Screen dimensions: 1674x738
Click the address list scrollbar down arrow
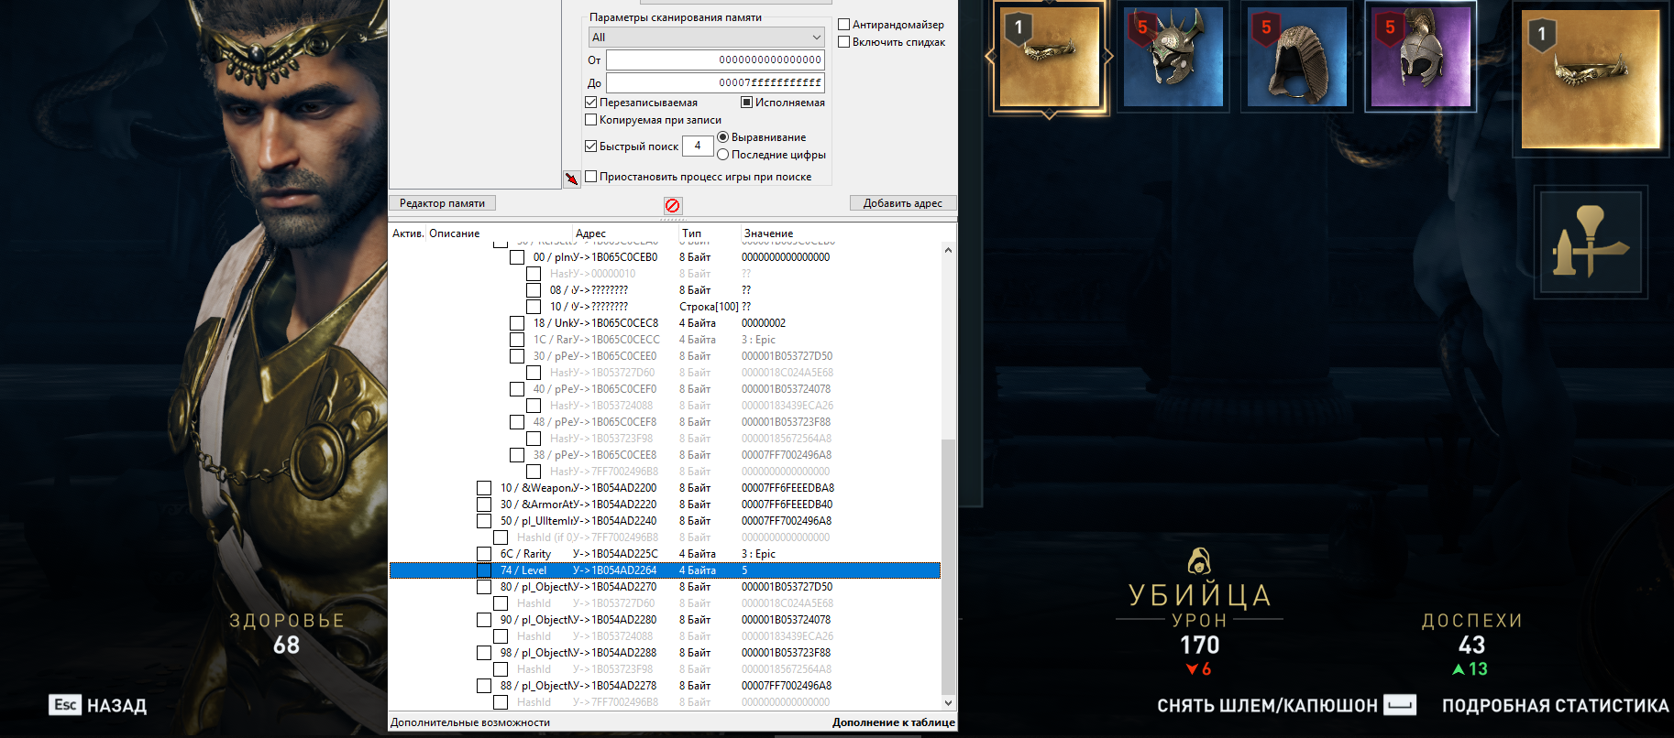[x=948, y=703]
